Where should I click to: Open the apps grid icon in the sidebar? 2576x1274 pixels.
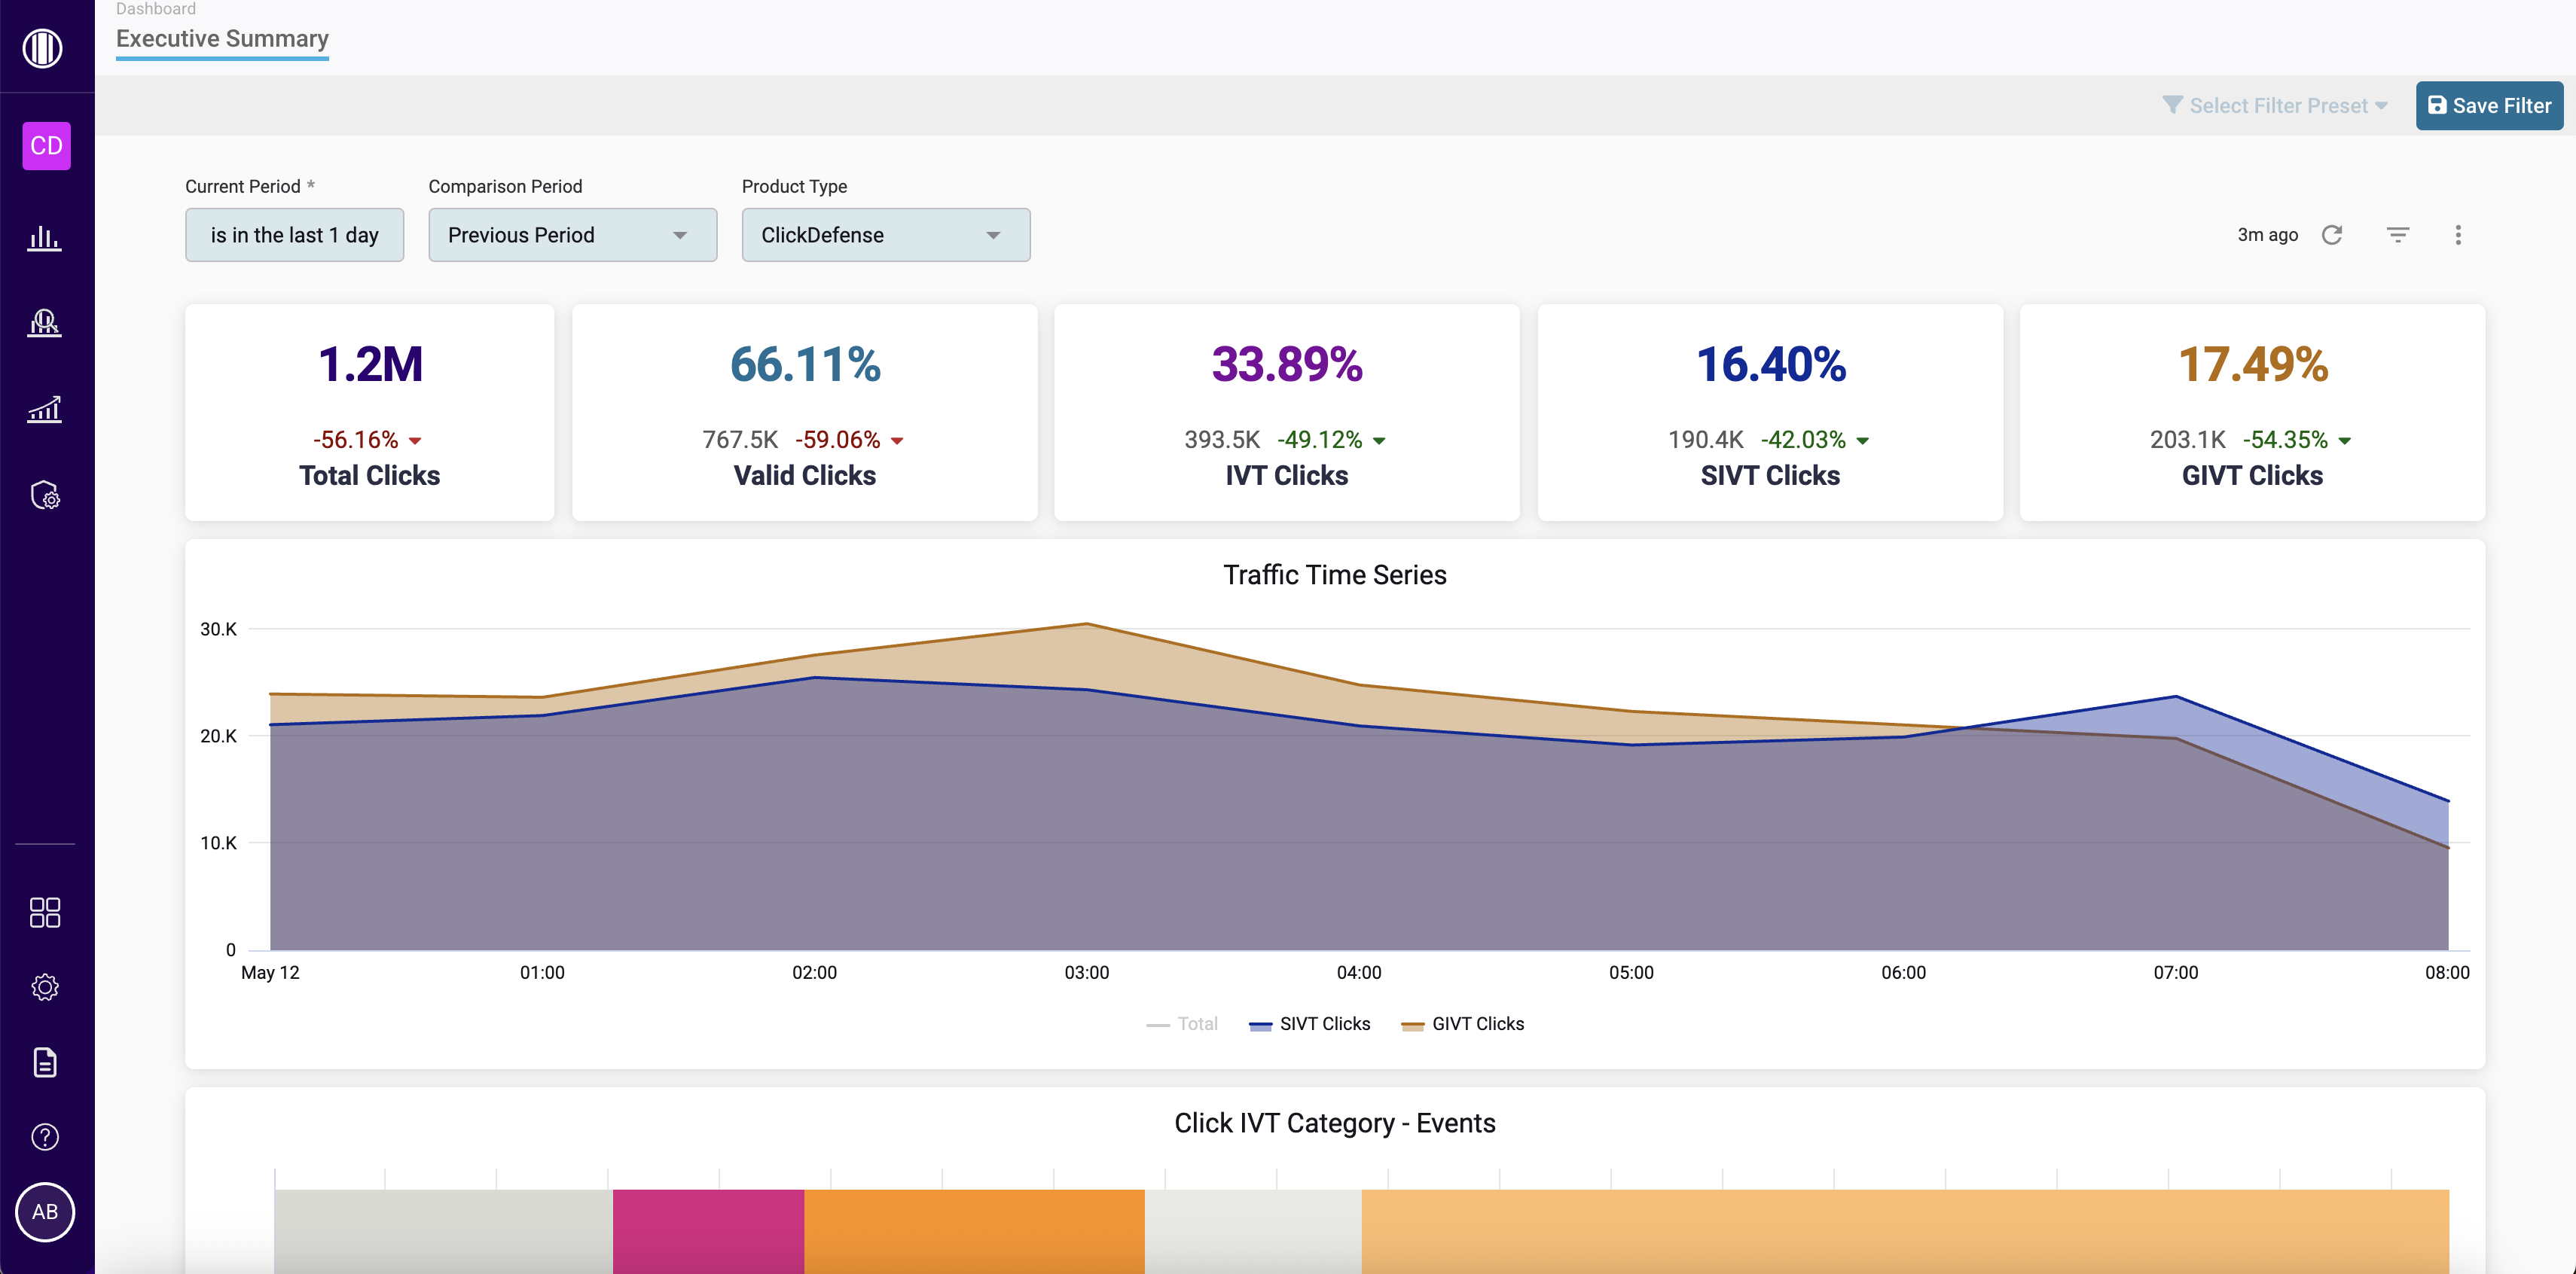tap(45, 912)
